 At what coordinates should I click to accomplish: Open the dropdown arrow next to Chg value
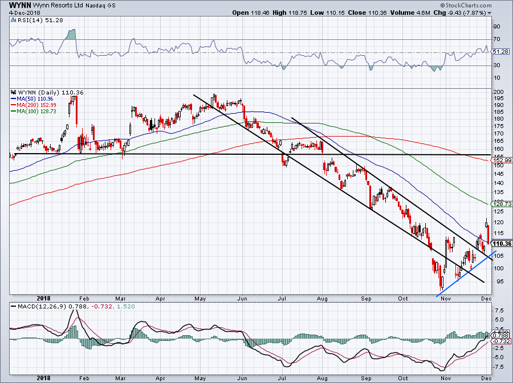click(x=489, y=13)
